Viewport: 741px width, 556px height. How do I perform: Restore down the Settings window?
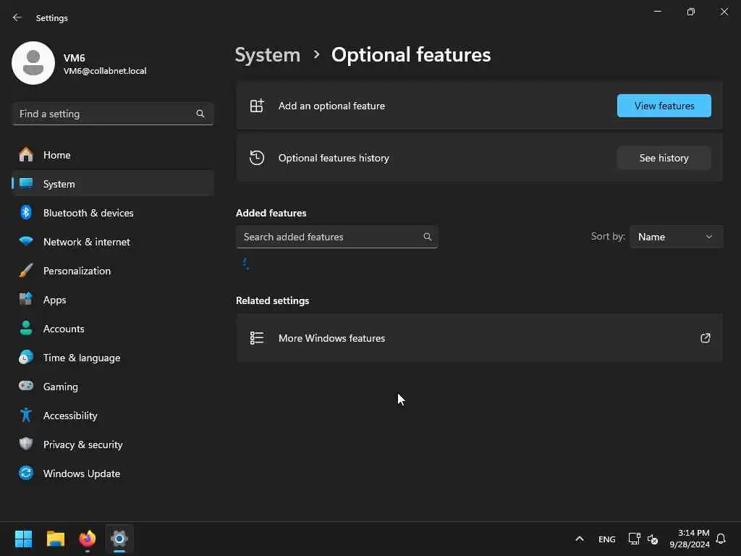(x=691, y=12)
